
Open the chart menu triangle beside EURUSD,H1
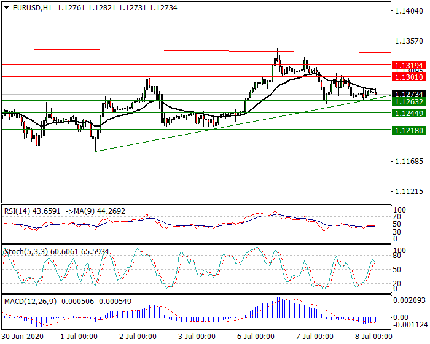(x=7, y=8)
